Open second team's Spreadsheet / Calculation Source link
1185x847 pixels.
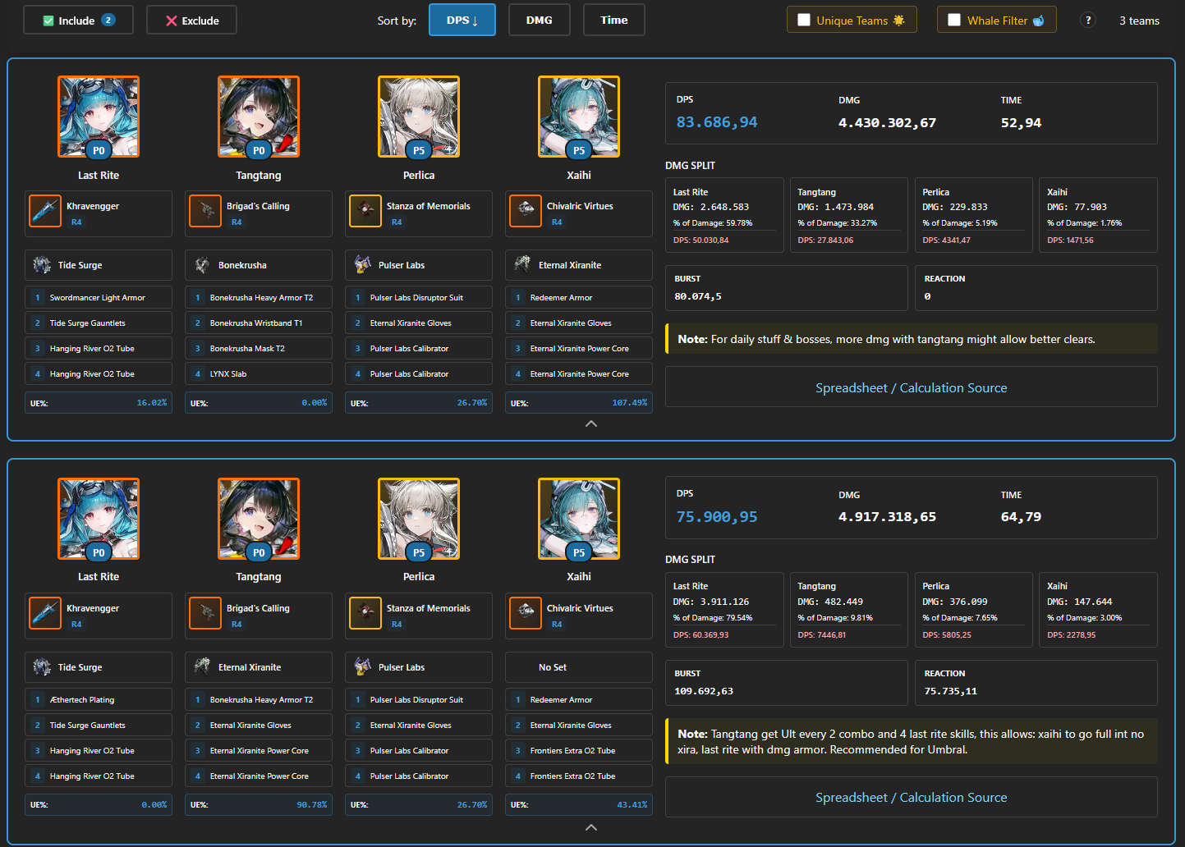click(912, 797)
